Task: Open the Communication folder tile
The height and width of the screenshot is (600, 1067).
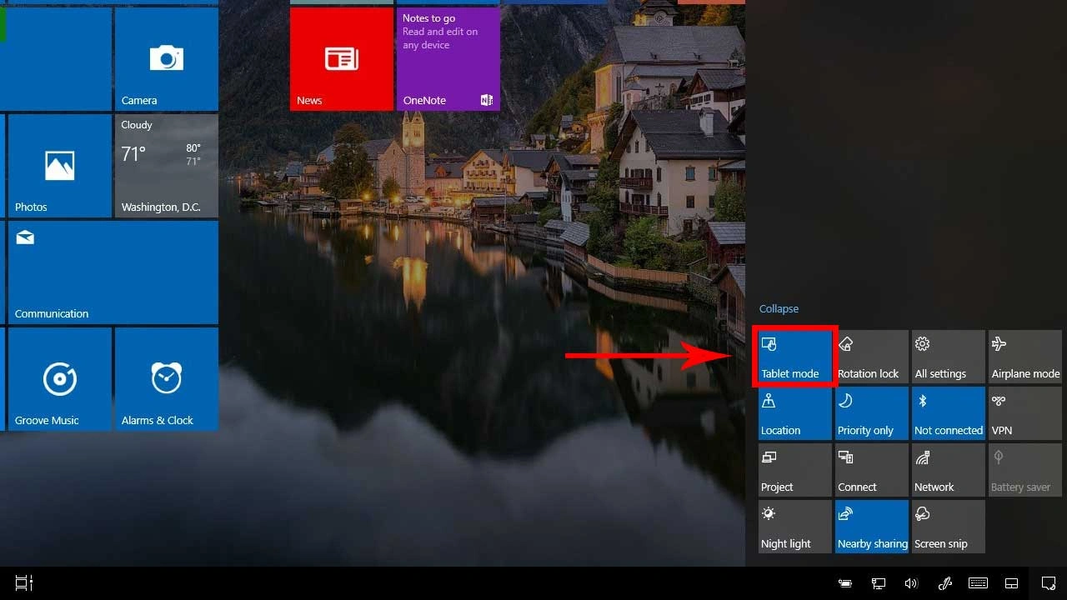Action: point(111,272)
